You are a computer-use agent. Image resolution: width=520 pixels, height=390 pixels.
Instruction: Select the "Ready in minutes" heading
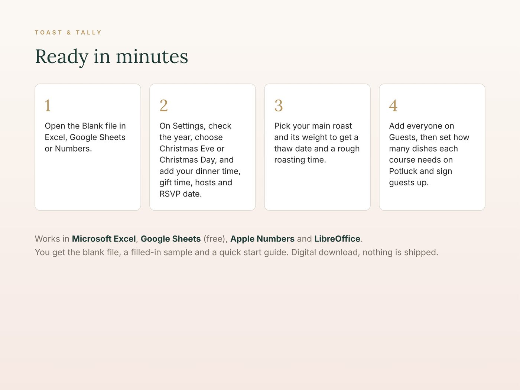[111, 57]
